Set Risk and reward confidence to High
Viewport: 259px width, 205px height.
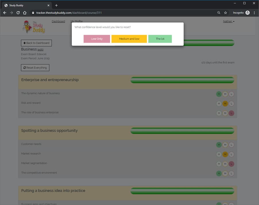tap(219, 104)
